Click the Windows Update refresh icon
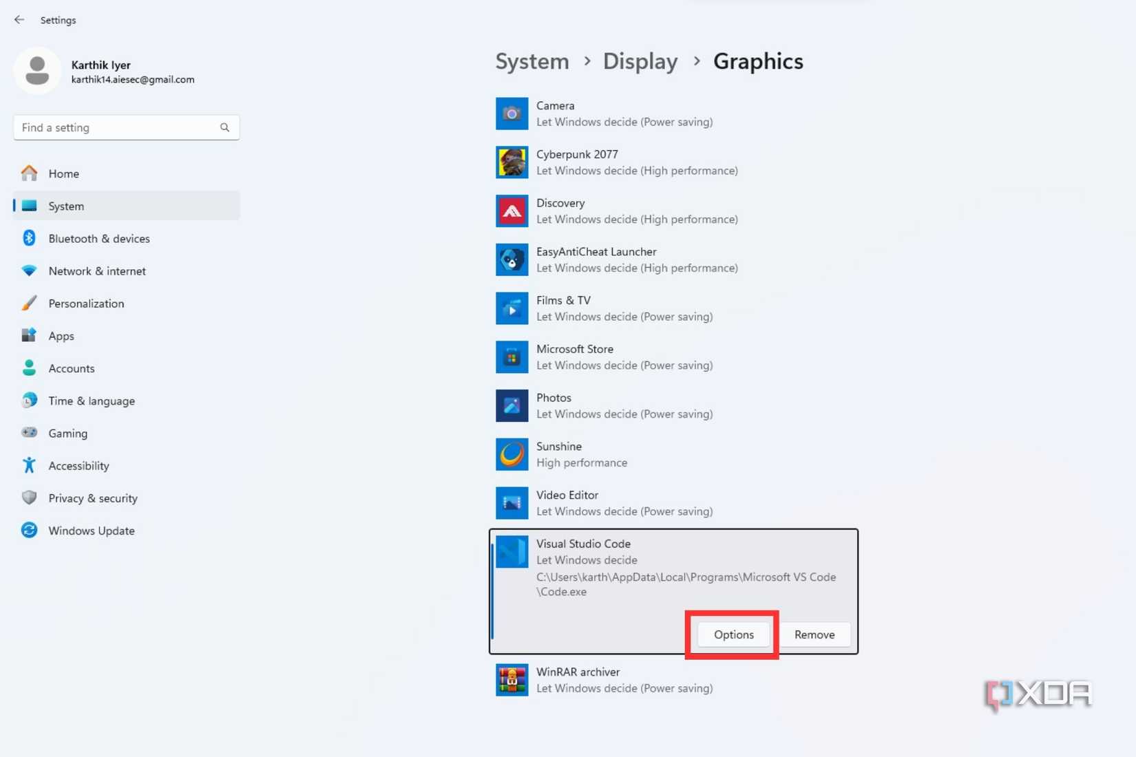The height and width of the screenshot is (757, 1136). [29, 530]
